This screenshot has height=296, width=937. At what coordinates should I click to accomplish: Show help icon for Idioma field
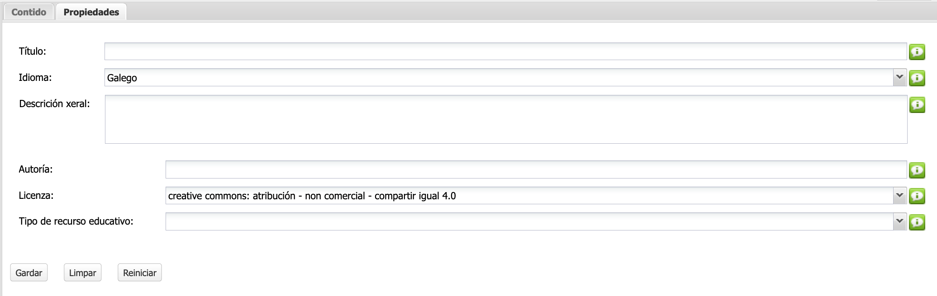click(x=917, y=78)
